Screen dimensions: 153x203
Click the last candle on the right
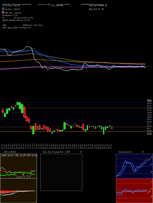[x=112, y=128]
